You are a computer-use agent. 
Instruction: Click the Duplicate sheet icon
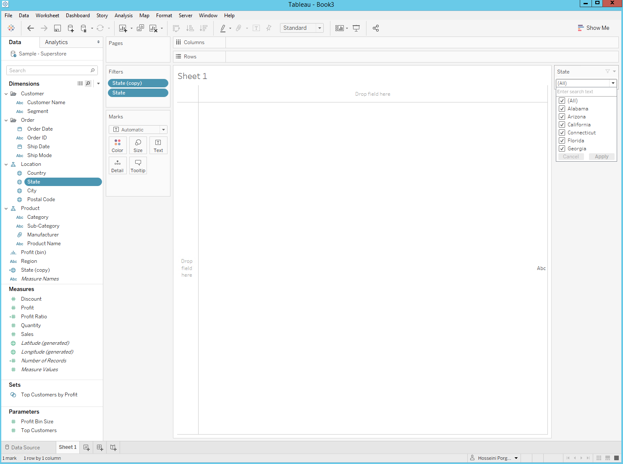pyautogui.click(x=140, y=28)
